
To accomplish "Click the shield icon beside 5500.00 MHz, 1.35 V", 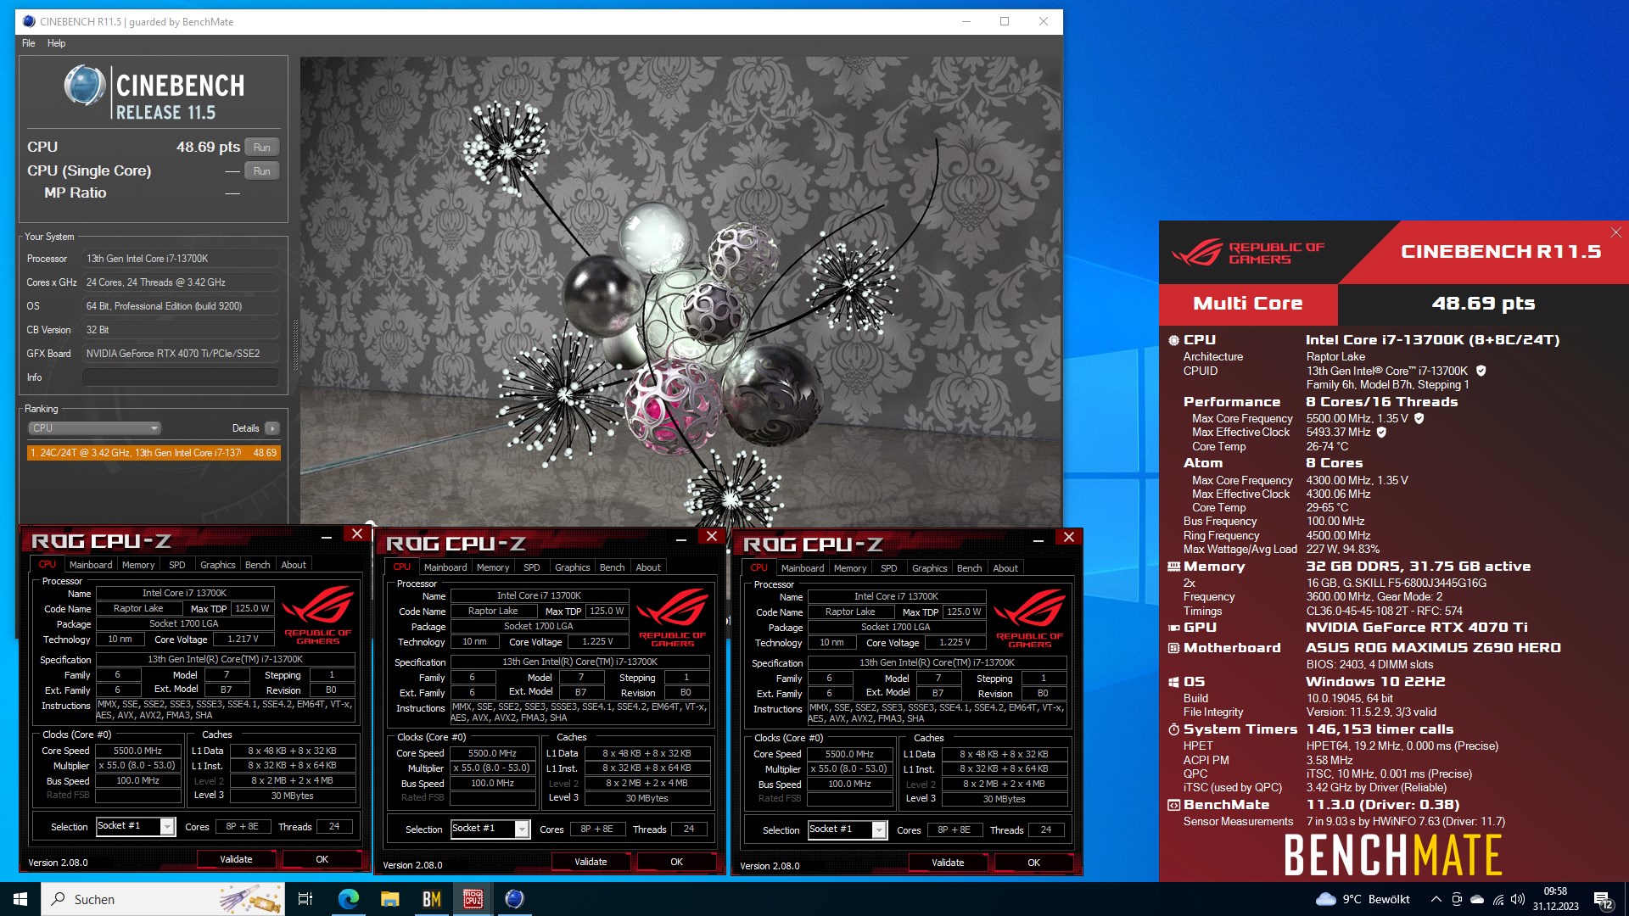I will [1419, 418].
